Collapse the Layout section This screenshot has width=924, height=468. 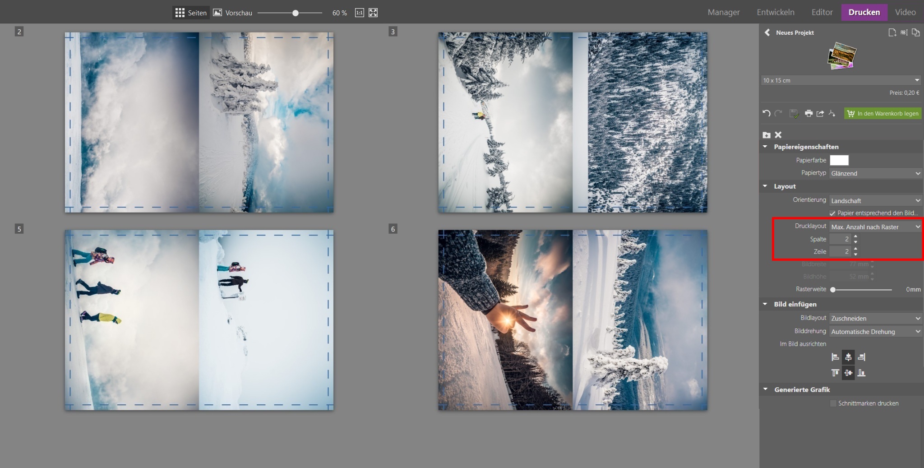[x=765, y=186]
